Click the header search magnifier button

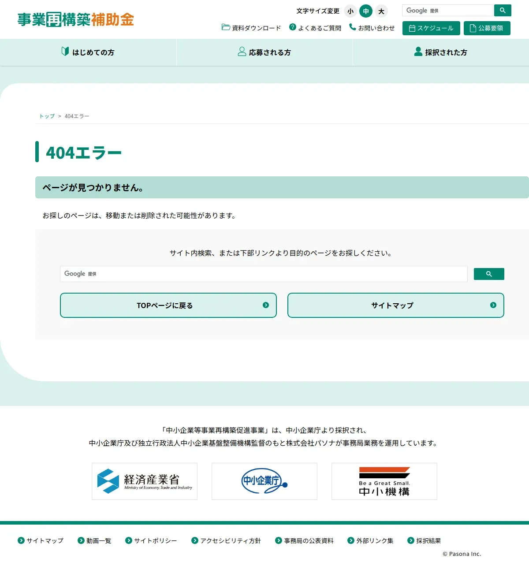pos(503,11)
